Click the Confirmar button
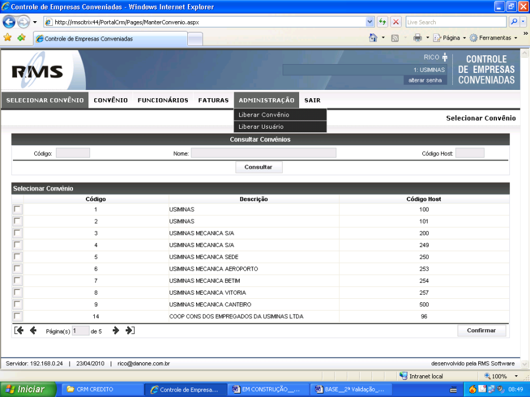Screen dimensions: 530x397 481,331
